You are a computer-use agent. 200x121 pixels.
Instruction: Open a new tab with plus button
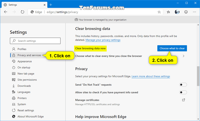coord(51,5)
